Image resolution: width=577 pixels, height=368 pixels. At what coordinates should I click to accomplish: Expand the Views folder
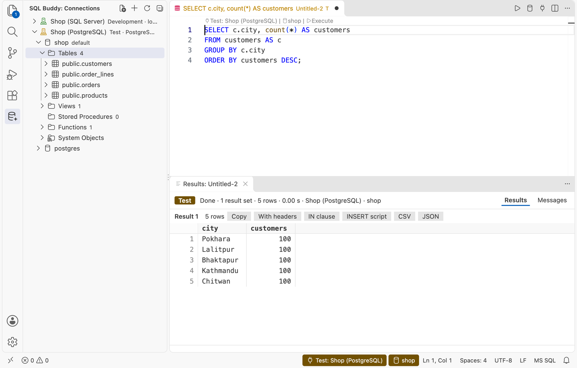[x=42, y=106]
